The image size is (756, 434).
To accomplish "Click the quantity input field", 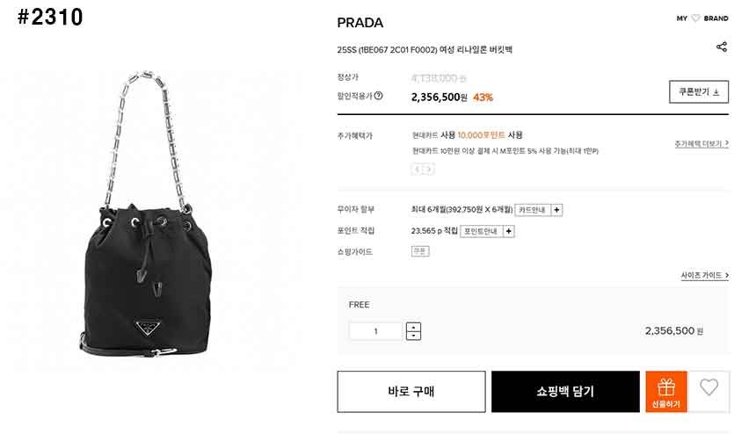I will [375, 331].
